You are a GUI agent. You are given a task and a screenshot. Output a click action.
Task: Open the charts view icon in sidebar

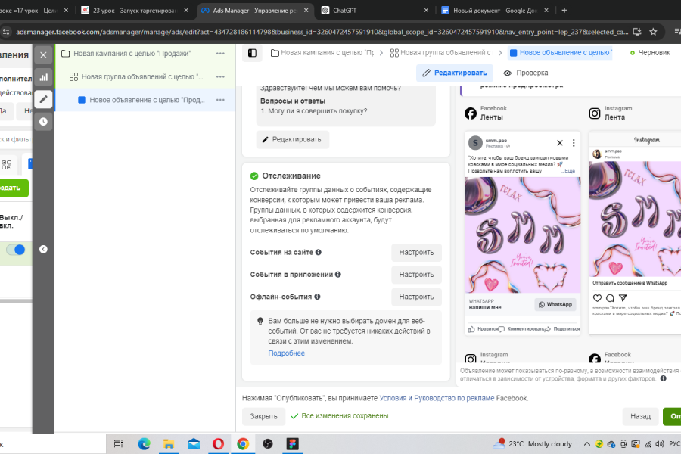[43, 77]
